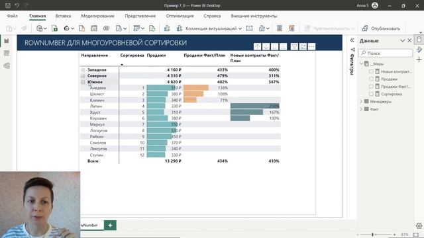
Task: Click the fit to page icon in status bar
Action: click(416, 235)
